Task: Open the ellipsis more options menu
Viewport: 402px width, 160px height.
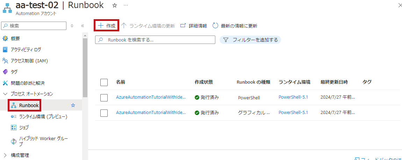Action: point(126,5)
